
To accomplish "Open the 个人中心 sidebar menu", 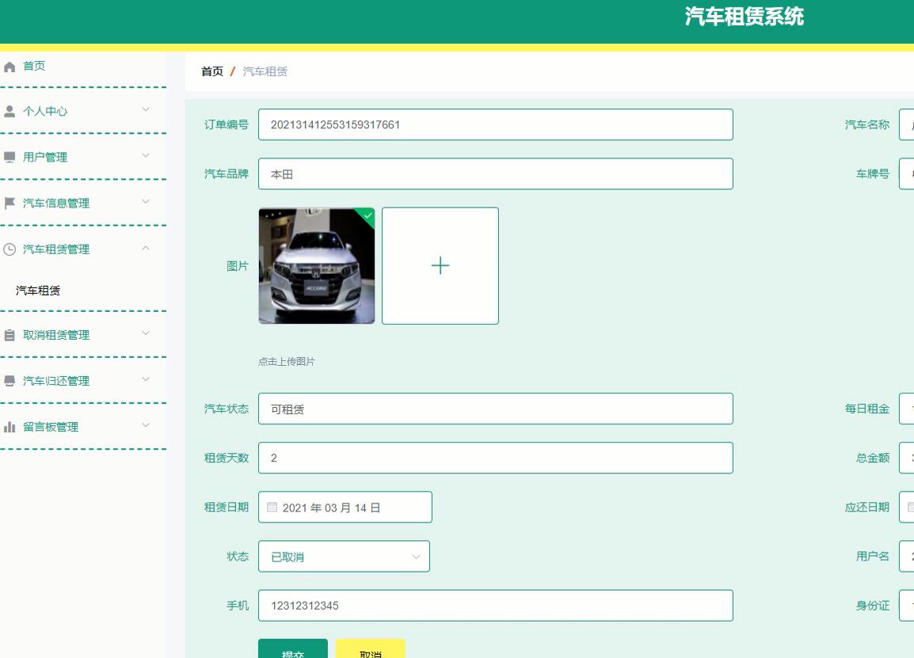I will (45, 112).
